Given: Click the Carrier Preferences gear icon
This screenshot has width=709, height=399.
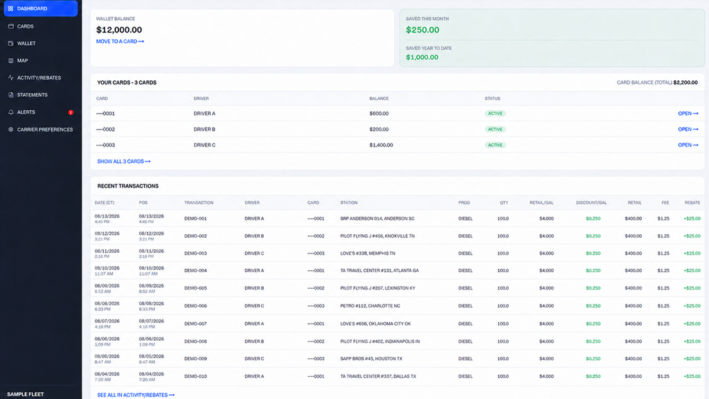Looking at the screenshot, I should (10, 130).
